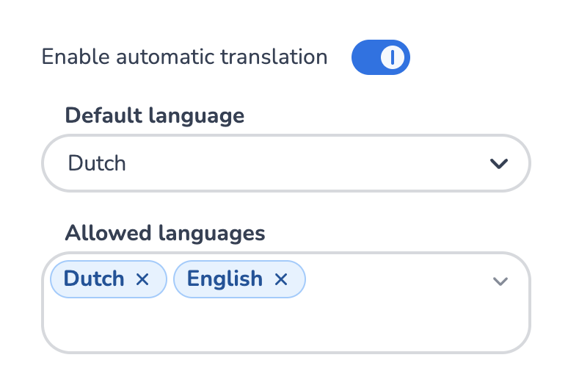Click the chevron icon in Default language field
The image size is (568, 388).
(499, 163)
